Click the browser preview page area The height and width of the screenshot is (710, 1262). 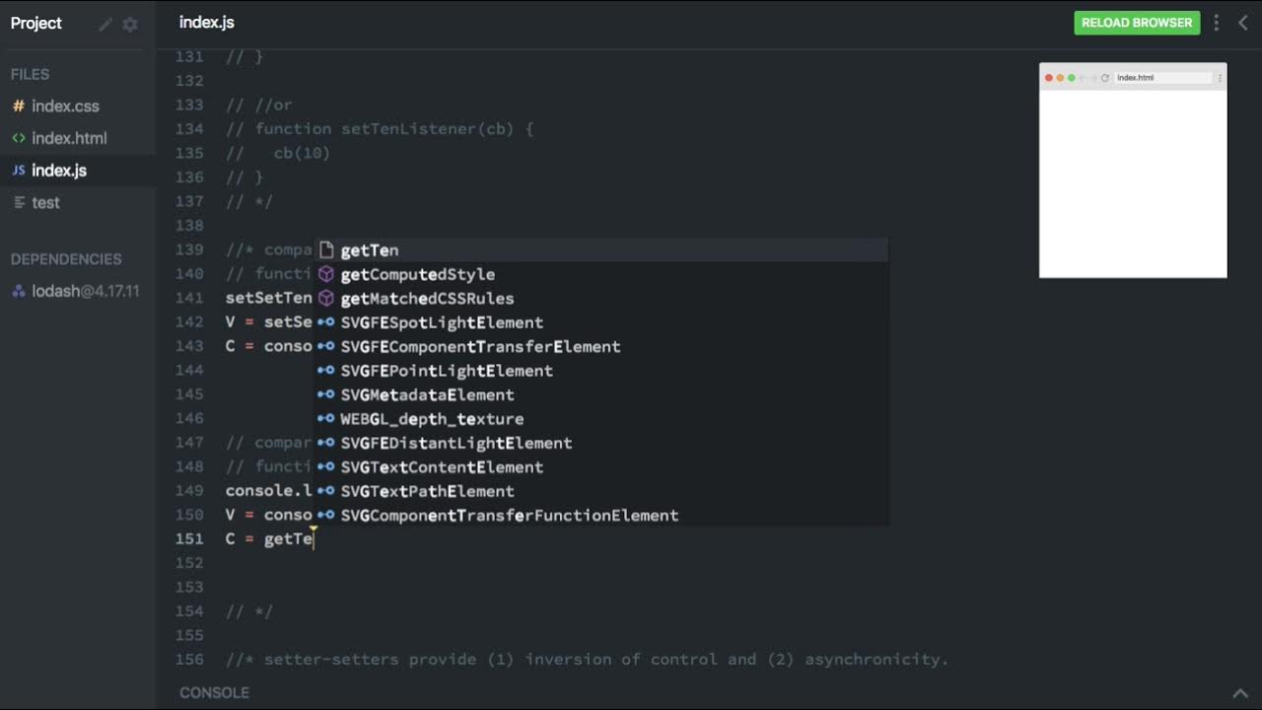[1133, 184]
